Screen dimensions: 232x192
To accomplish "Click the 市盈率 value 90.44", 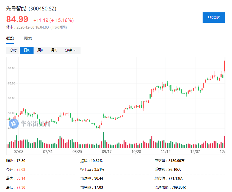I will [98, 178].
